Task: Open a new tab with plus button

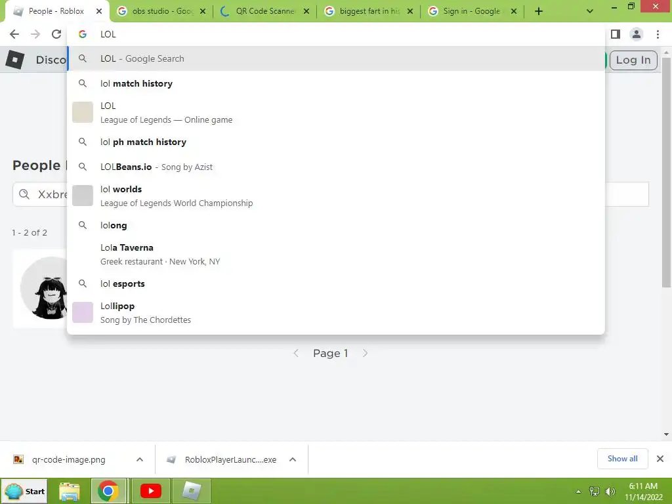Action: point(539,12)
